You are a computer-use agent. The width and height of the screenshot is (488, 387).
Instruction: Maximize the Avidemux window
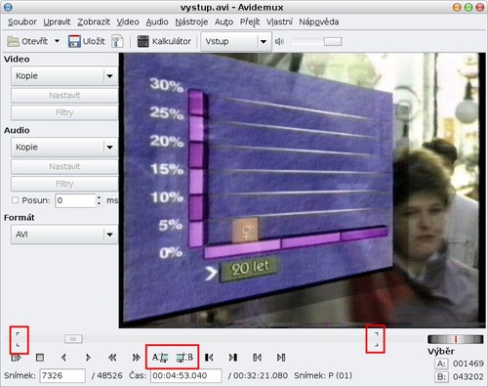[468, 8]
